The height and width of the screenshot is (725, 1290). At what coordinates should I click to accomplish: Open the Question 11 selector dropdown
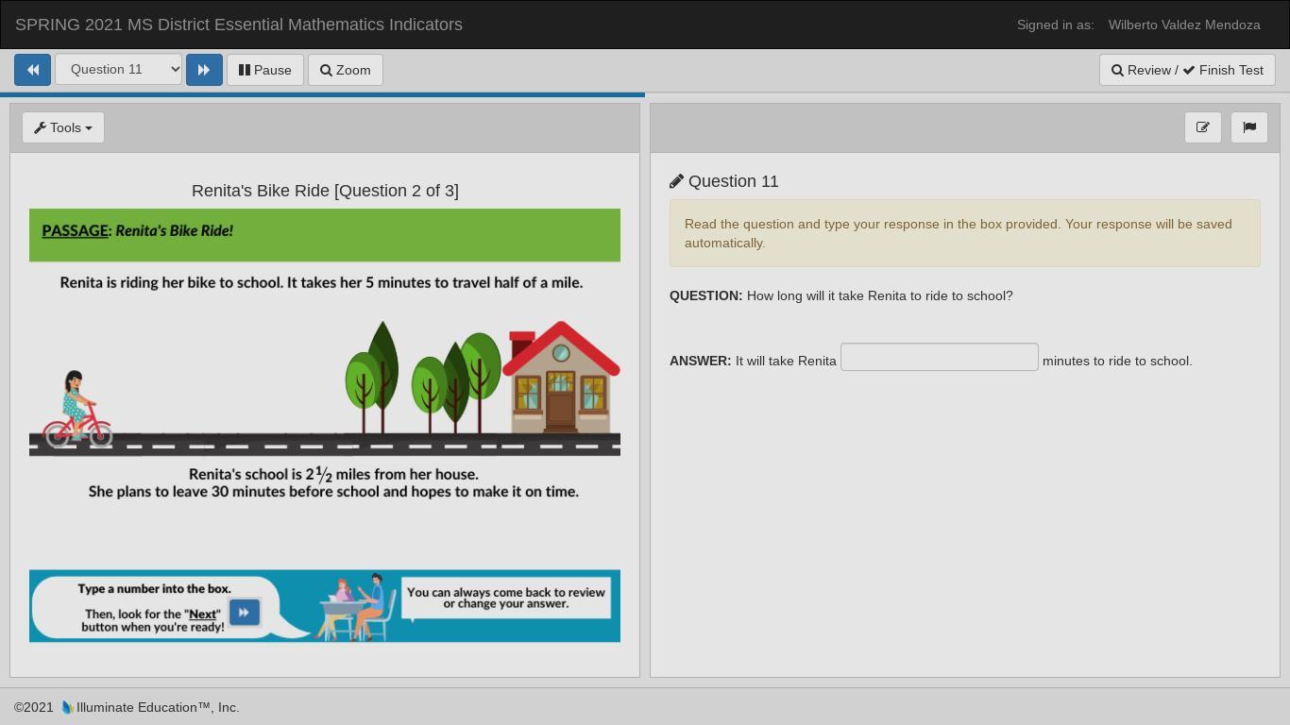118,70
